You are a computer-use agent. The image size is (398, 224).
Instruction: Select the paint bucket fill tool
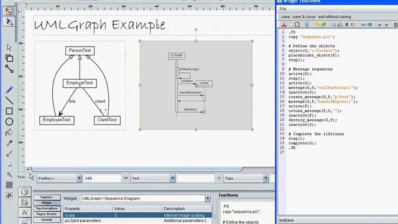click(9, 133)
